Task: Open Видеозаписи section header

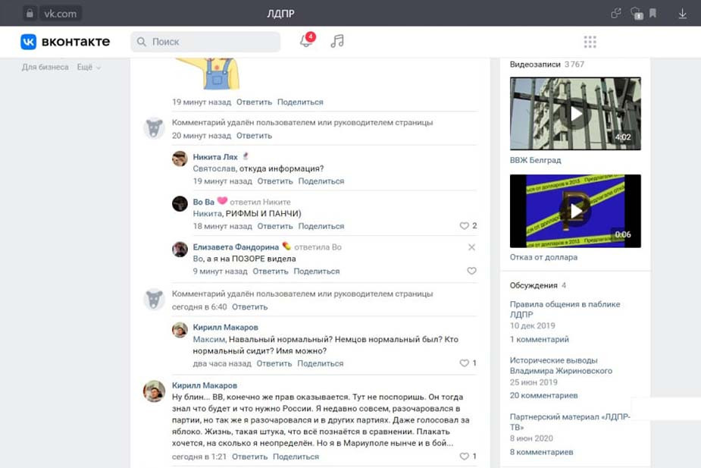Action: 535,64
